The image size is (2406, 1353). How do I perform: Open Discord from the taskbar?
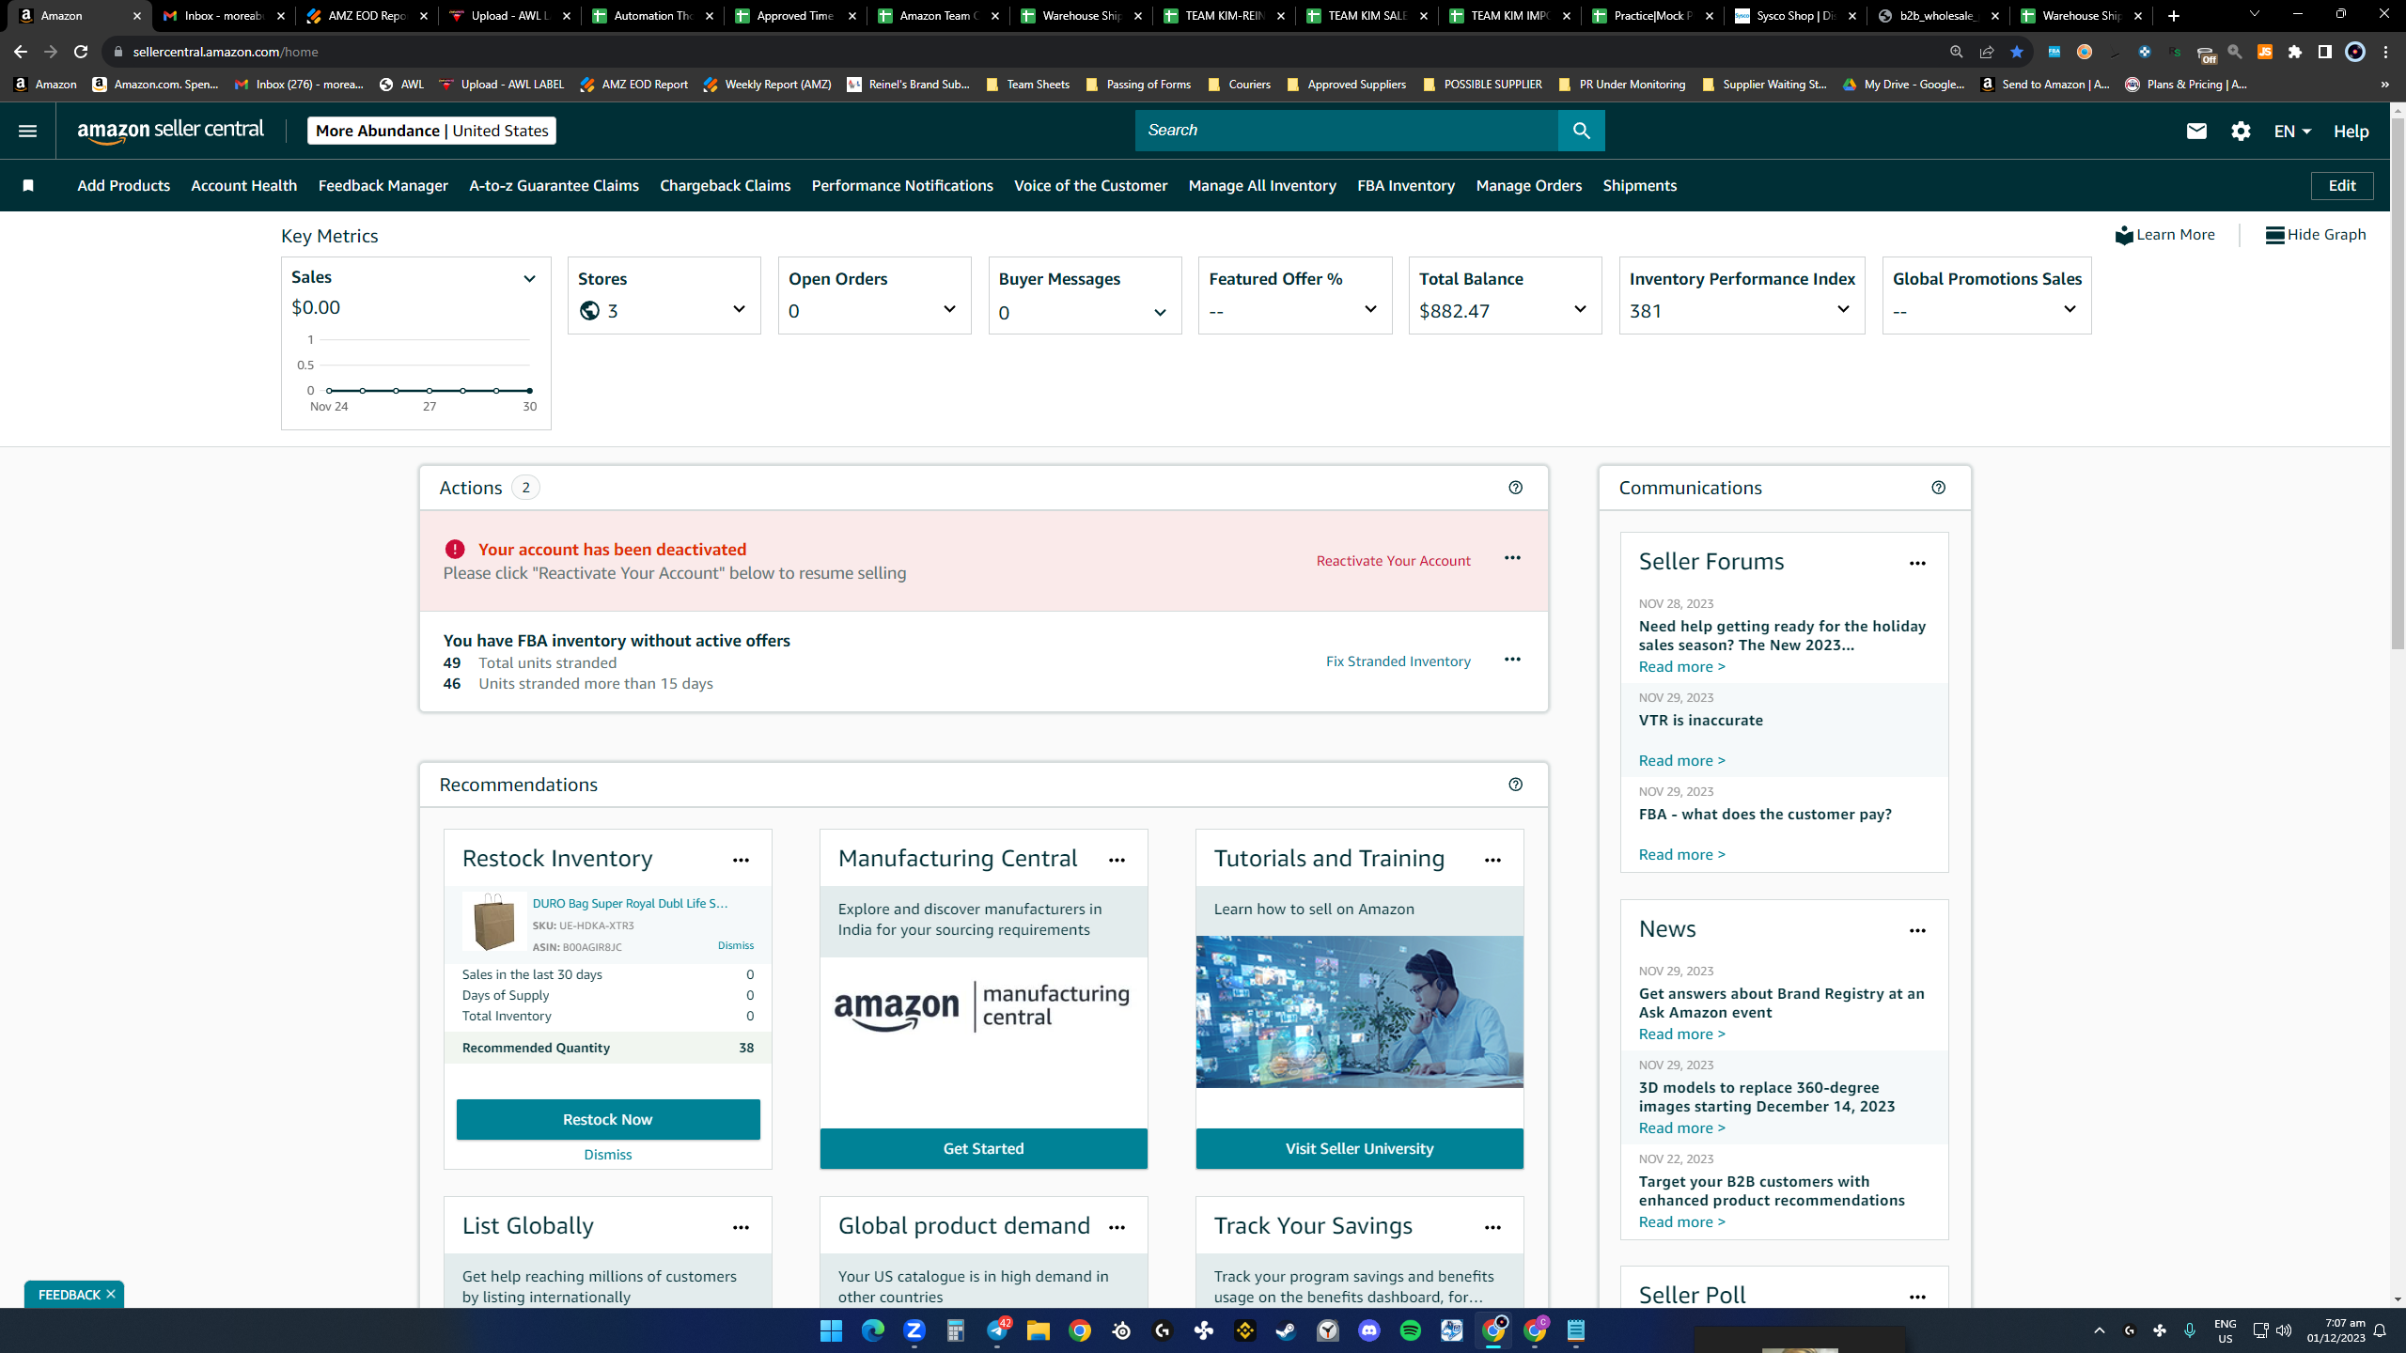(1369, 1330)
